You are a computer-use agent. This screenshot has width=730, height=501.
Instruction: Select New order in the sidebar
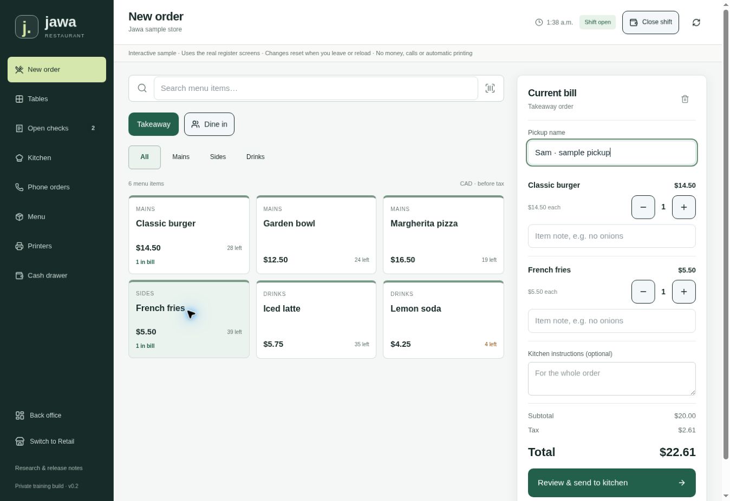[x=57, y=70]
